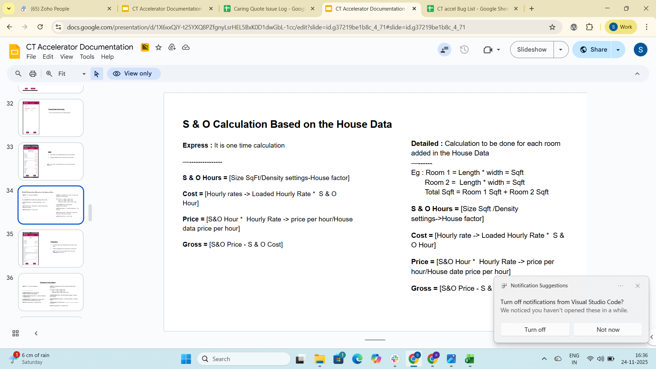This screenshot has height=369, width=656.
Task: Expand the Share options dropdown arrow
Action: tap(618, 50)
